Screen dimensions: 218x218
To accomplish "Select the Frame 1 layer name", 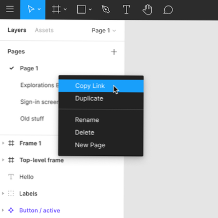I will click(30, 143).
